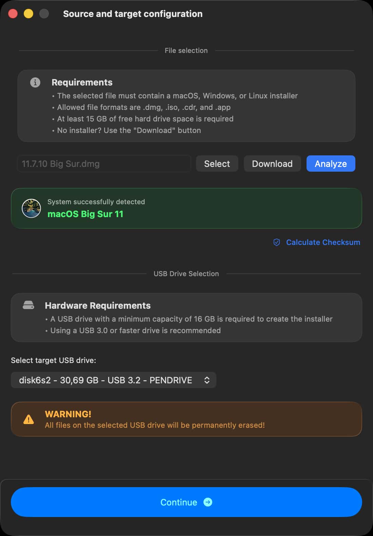Screen dimensions: 373x536
Task: Close the configuration window with red button
Action: [x=13, y=14]
